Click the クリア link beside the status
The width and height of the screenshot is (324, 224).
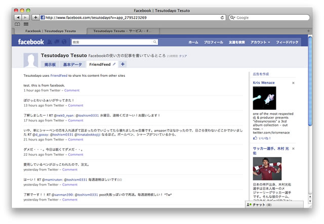click(x=183, y=56)
